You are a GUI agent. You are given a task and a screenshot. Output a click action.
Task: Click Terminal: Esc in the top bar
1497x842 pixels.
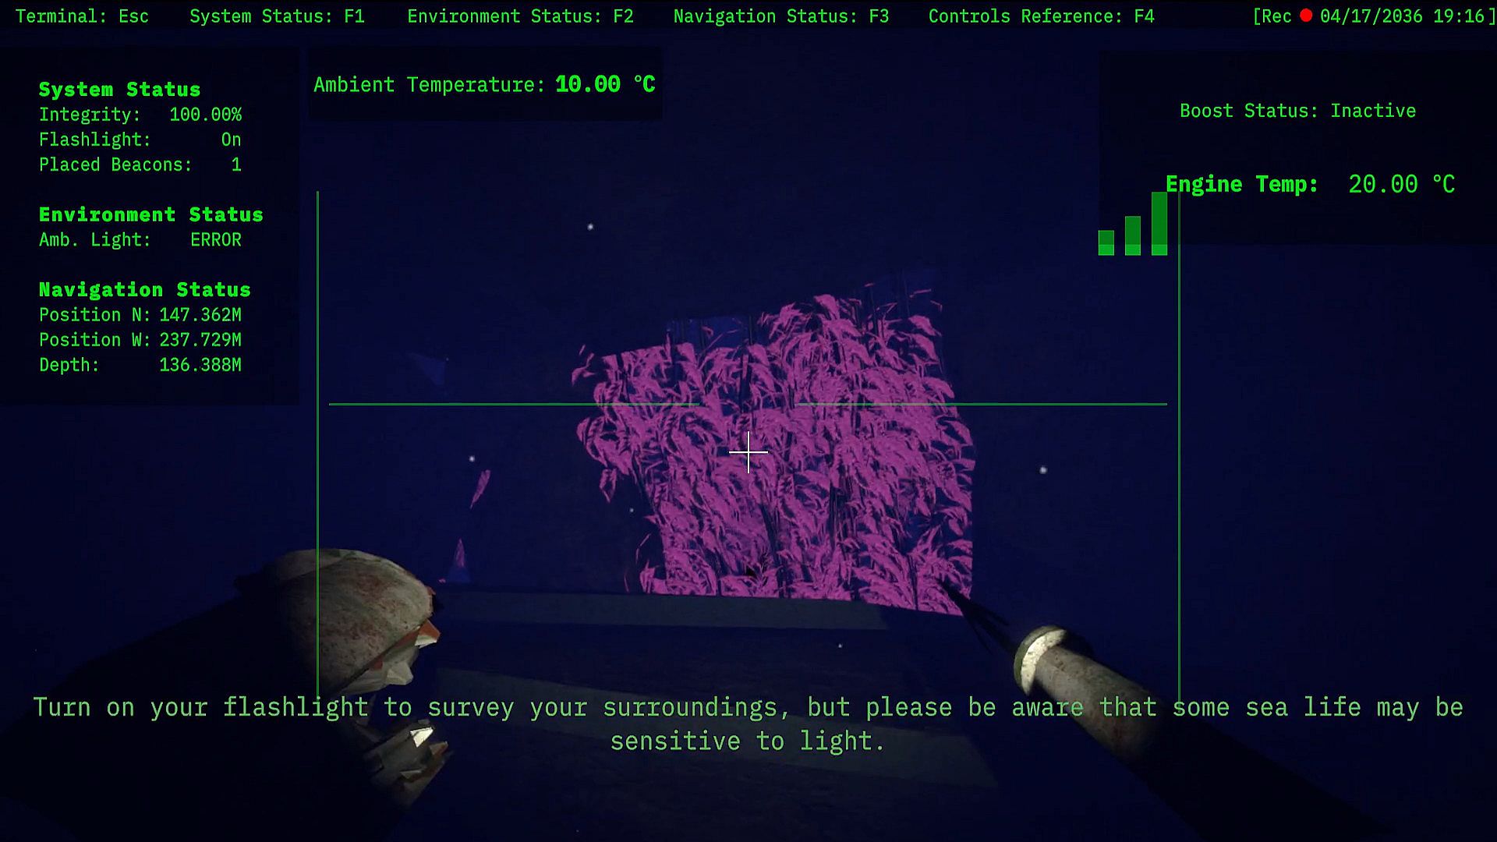pyautogui.click(x=82, y=16)
